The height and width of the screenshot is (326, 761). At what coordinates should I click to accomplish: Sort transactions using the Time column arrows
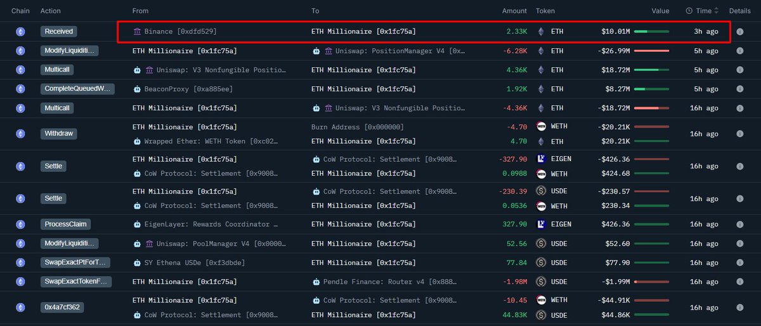pos(717,11)
